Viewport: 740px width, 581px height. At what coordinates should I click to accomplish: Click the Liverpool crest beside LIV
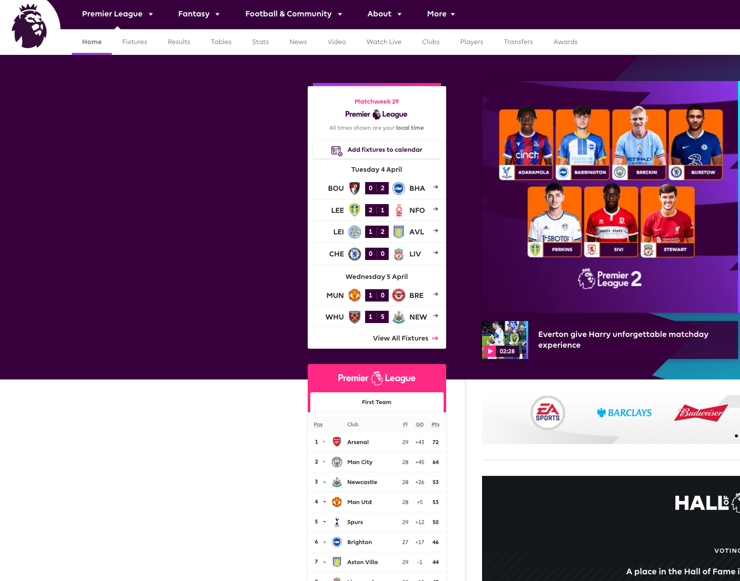coord(398,253)
